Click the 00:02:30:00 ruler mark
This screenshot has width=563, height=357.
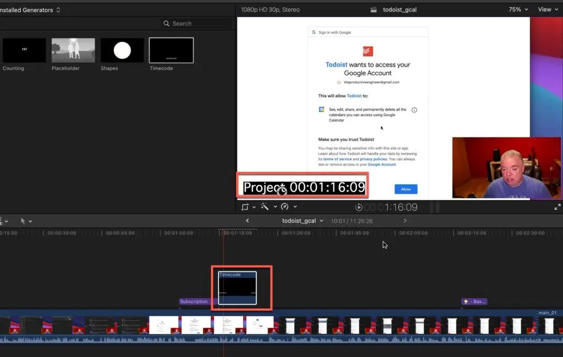pos(531,233)
